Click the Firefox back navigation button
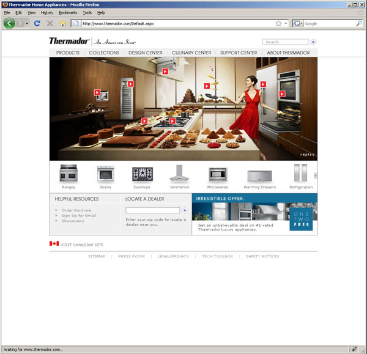The image size is (367, 354). 10,23
